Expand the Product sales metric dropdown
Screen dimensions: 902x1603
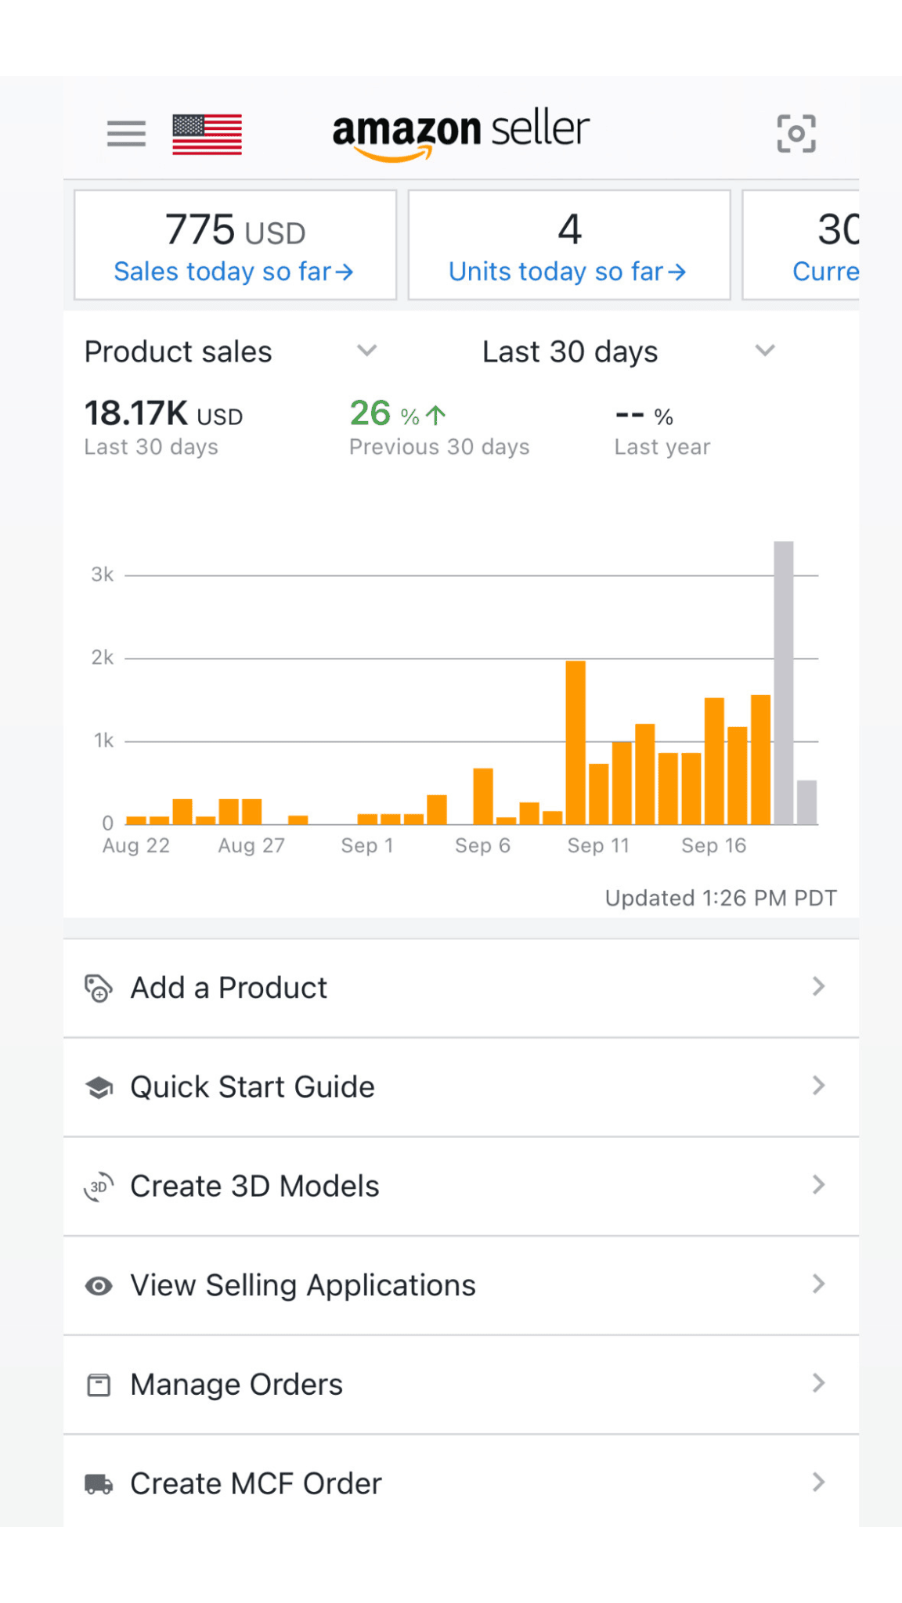(x=366, y=351)
